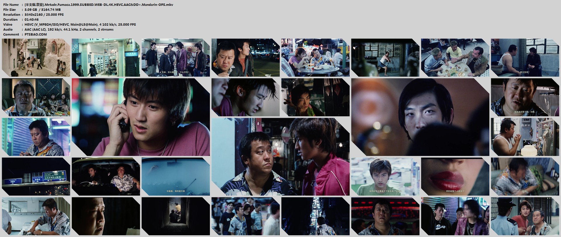561x237 pixels.
Task: Select the street gang confrontation thumbnail with subtitle
Action: tap(176, 58)
